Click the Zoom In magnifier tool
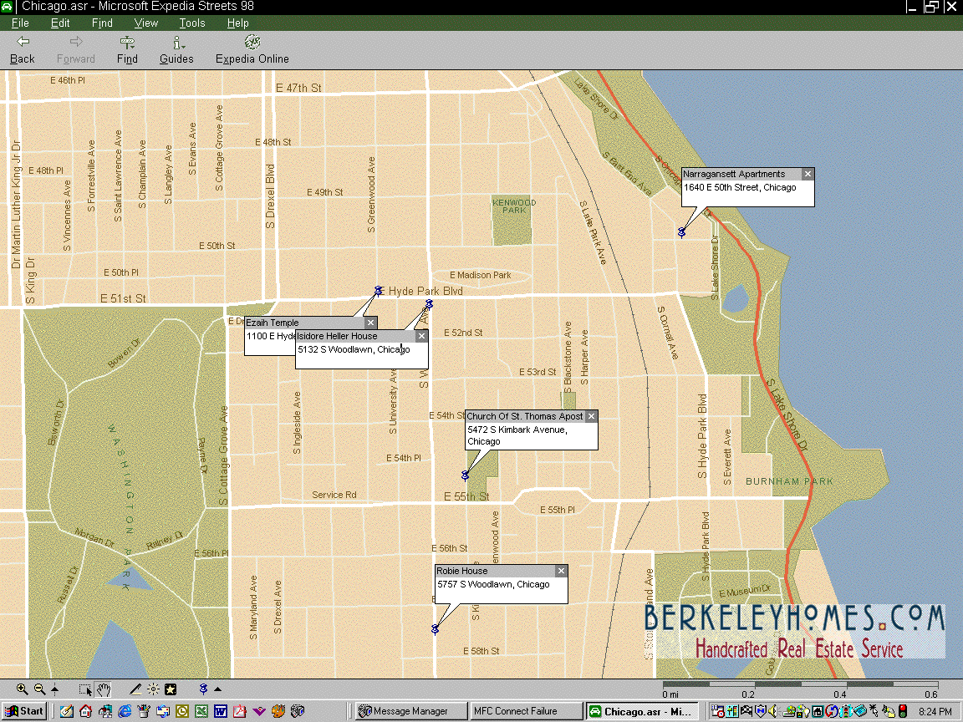Viewport: 963px width, 722px height. (23, 689)
